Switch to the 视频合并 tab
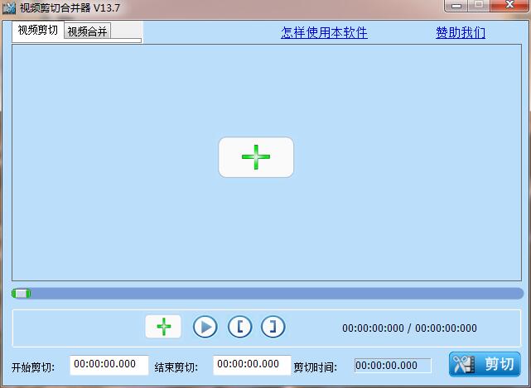This screenshot has width=531, height=388. [x=87, y=31]
